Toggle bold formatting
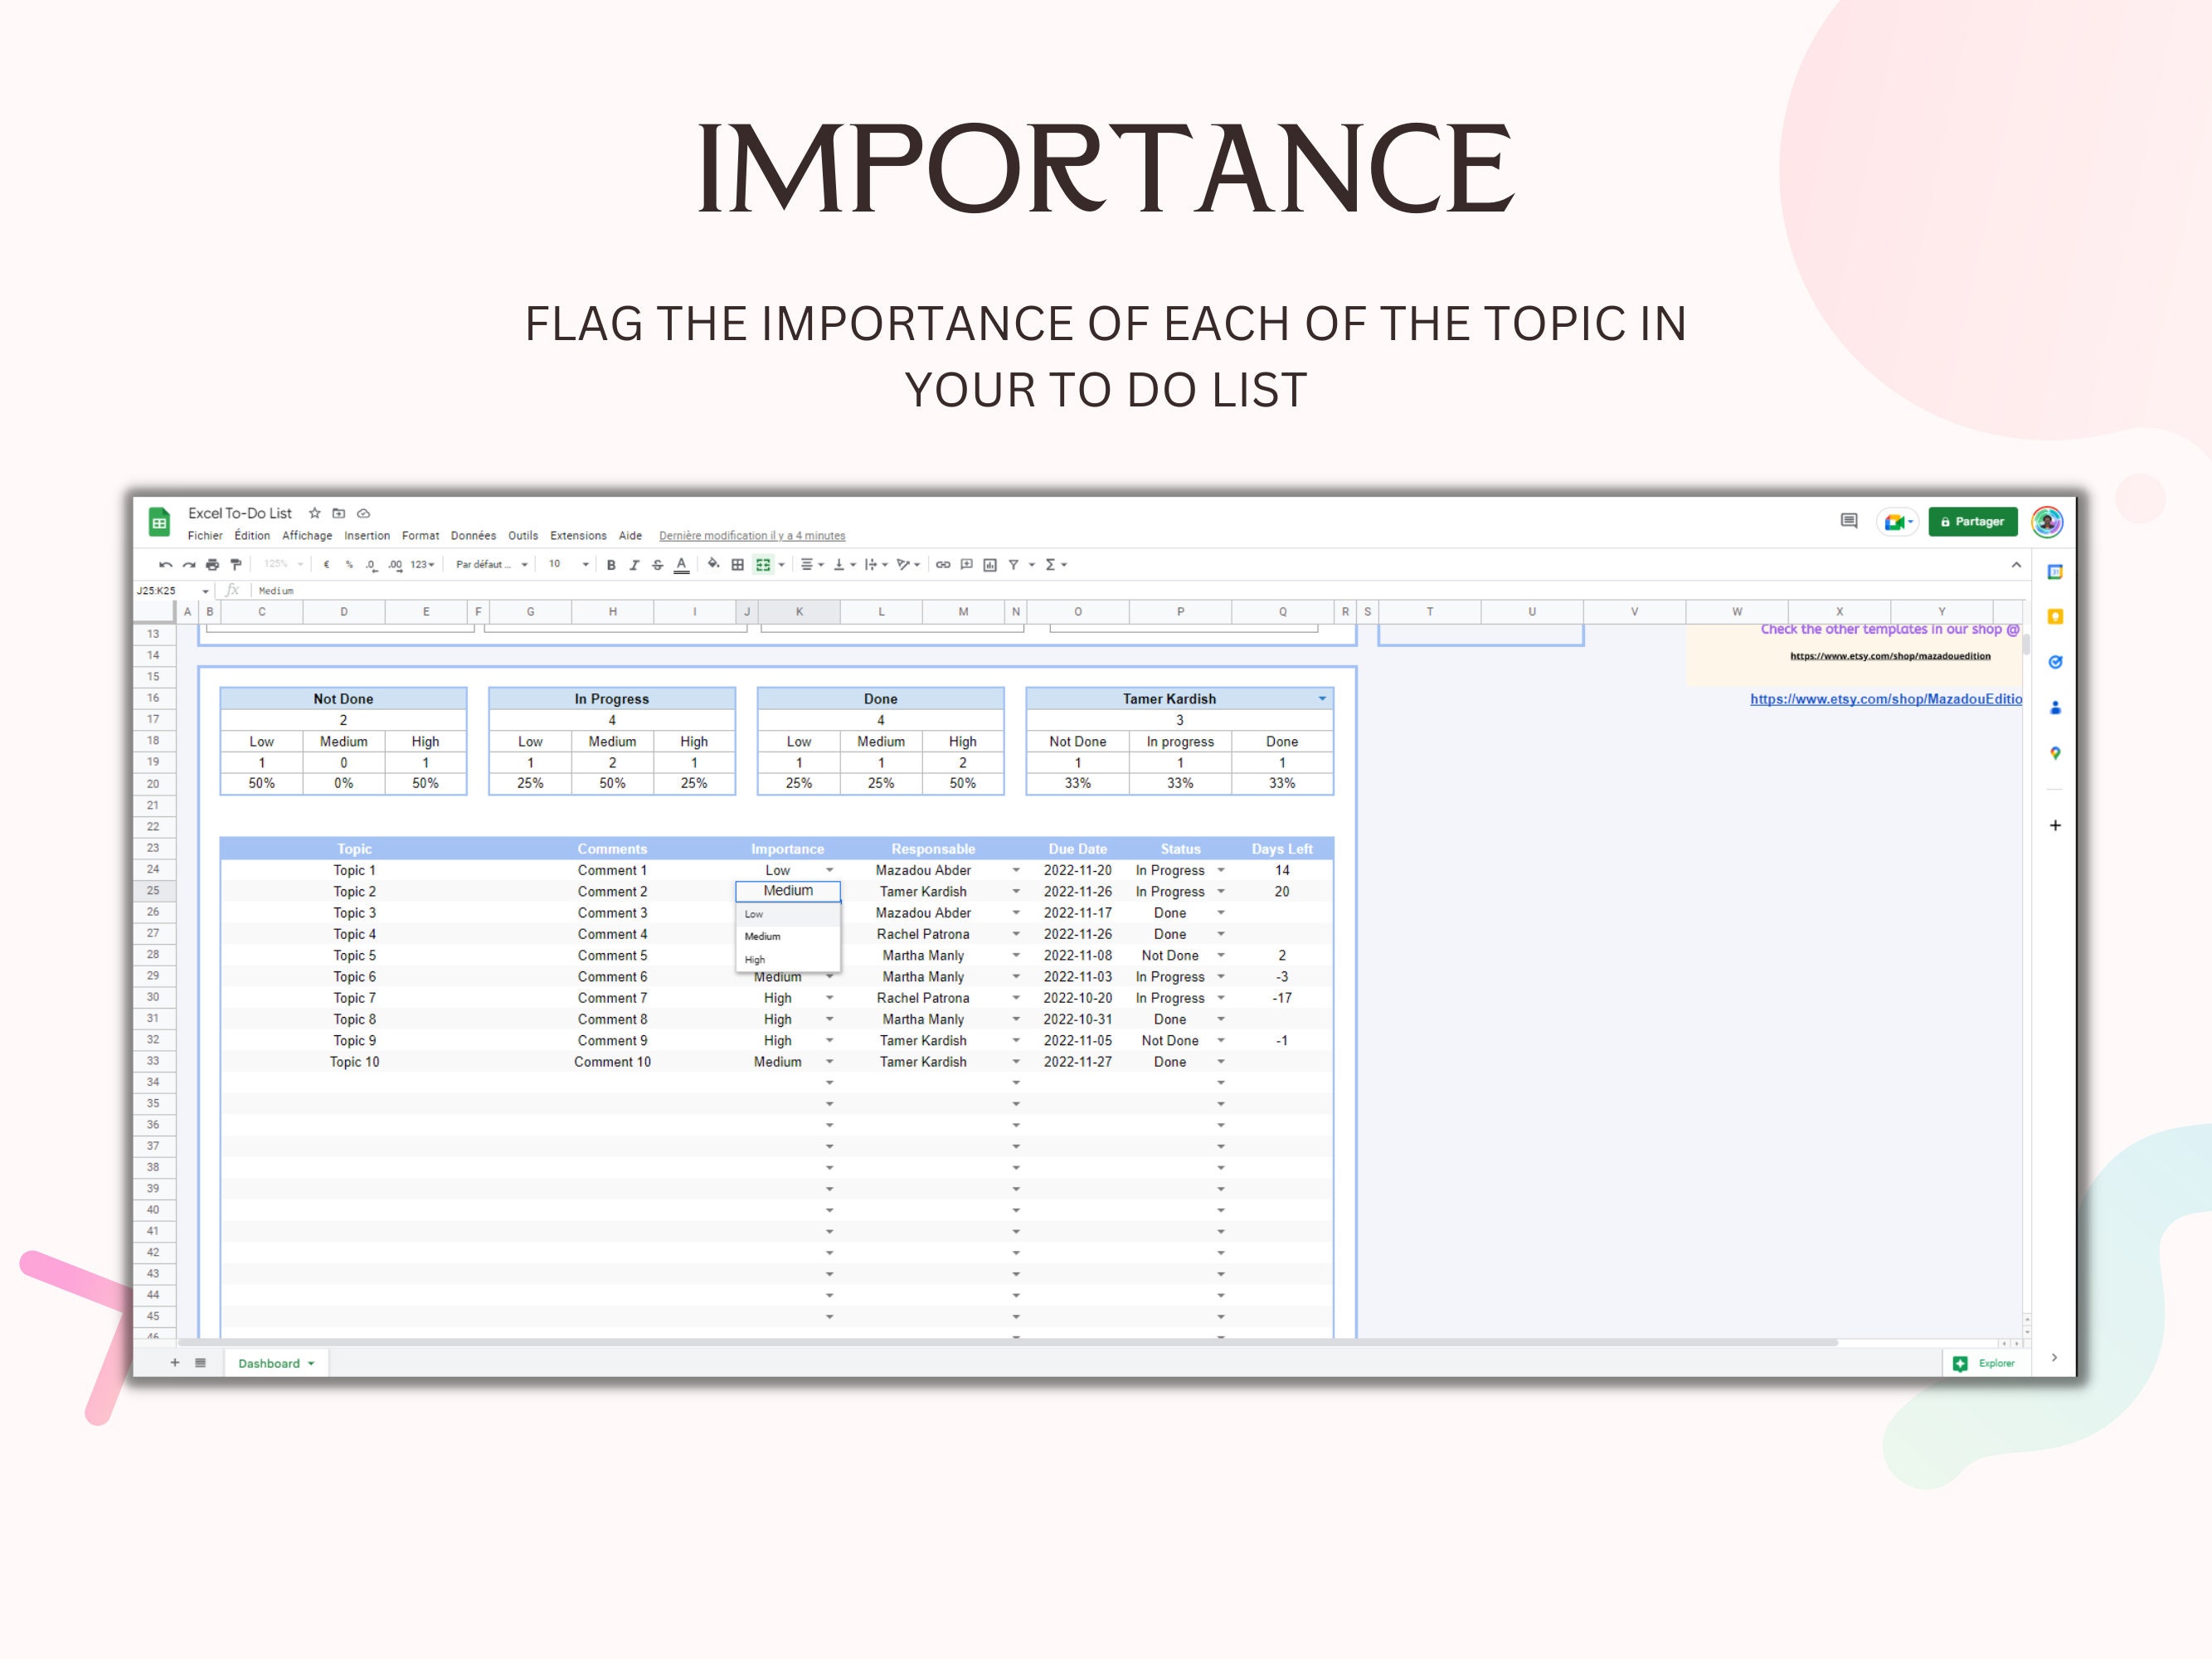The height and width of the screenshot is (1659, 2212). (x=611, y=565)
